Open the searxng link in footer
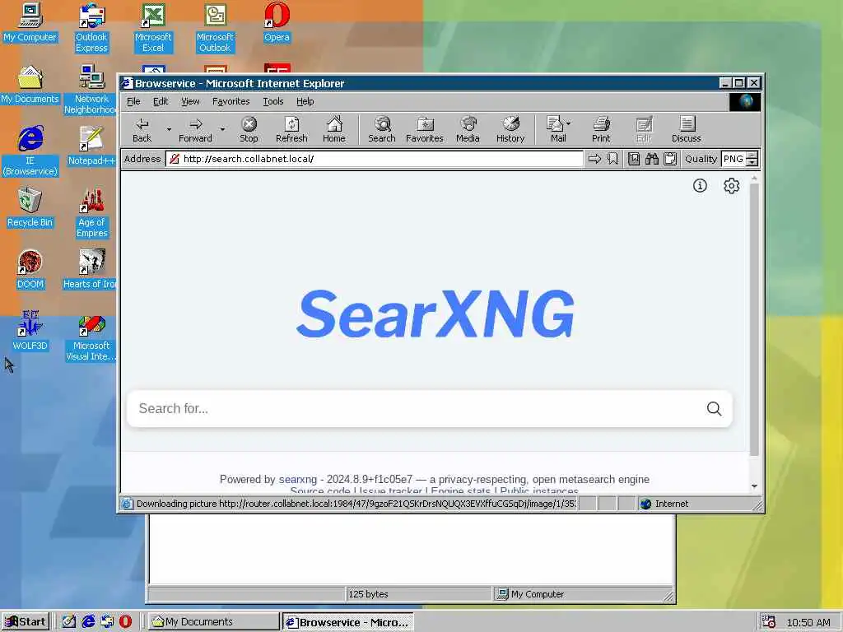The width and height of the screenshot is (843, 632). tap(298, 480)
